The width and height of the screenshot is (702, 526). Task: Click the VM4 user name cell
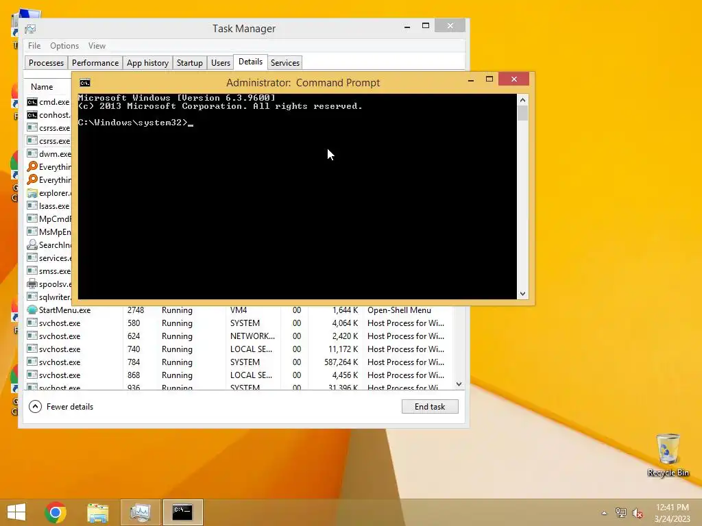point(239,310)
